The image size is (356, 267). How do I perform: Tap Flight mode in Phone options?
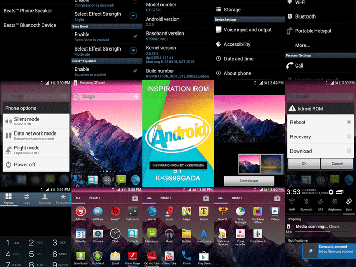36,150
